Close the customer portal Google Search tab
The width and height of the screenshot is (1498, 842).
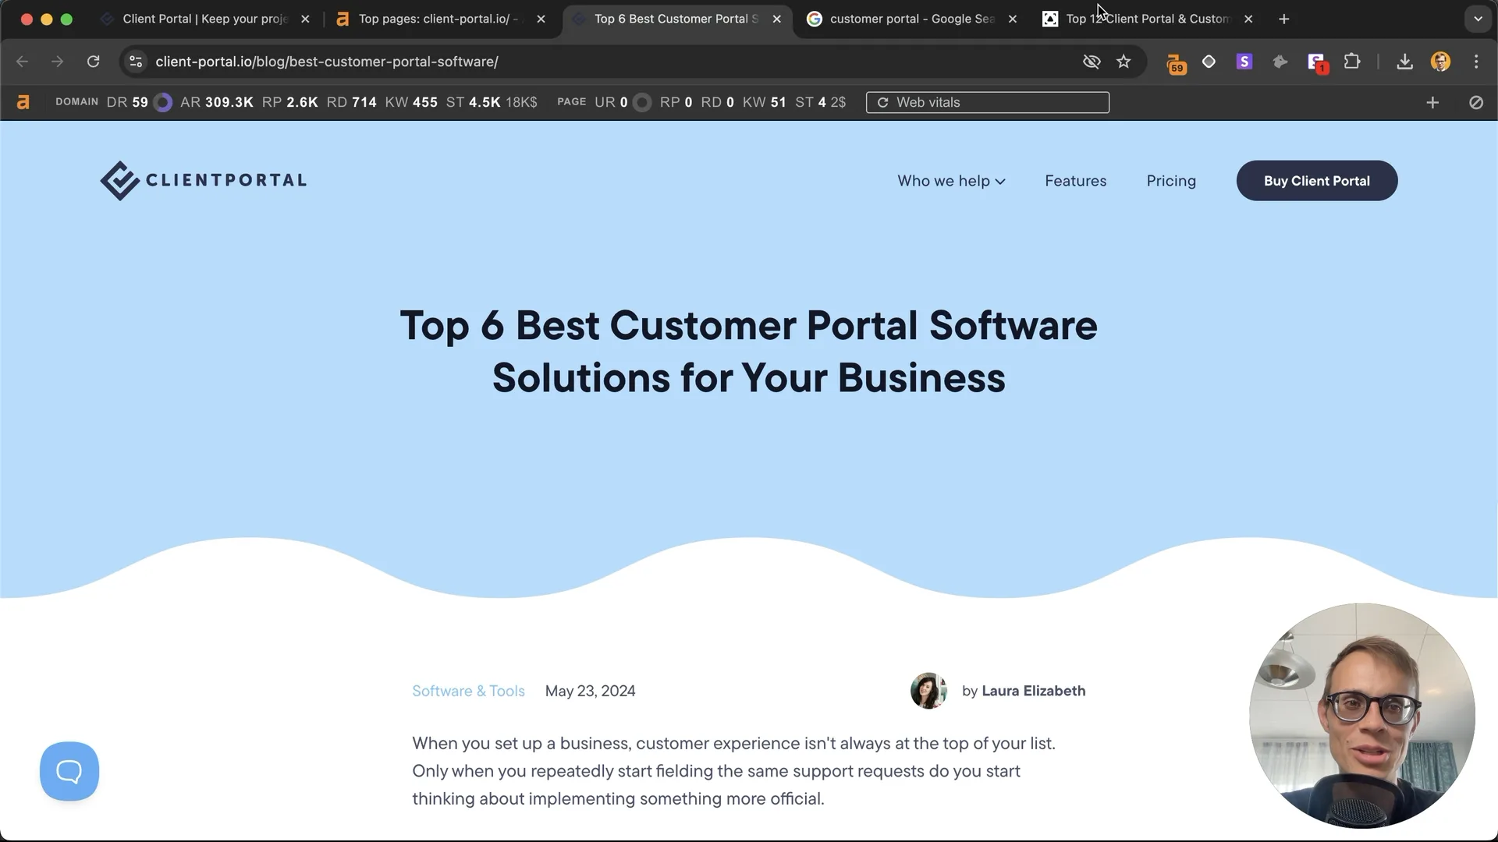point(1012,19)
